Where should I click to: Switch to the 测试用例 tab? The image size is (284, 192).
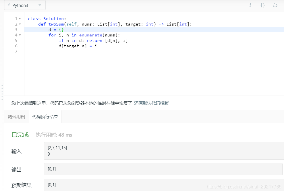pyautogui.click(x=16, y=117)
